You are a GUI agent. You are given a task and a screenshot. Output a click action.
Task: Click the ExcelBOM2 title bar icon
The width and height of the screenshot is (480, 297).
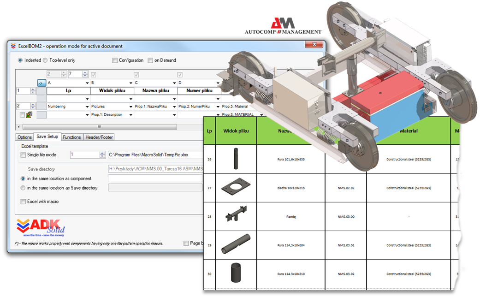pyautogui.click(x=13, y=46)
